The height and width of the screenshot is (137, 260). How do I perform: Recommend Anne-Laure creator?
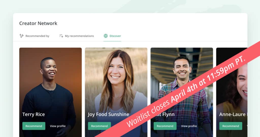pyautogui.click(x=231, y=126)
